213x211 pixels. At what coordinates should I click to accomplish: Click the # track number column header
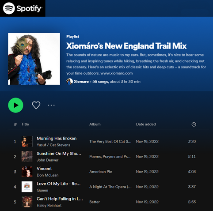pyautogui.click(x=15, y=124)
